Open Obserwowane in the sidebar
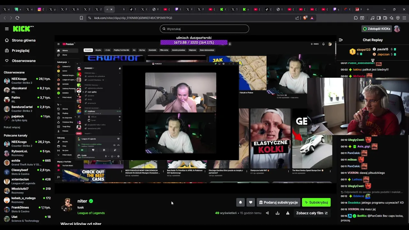Screen dimensions: 409x230 click(24, 61)
